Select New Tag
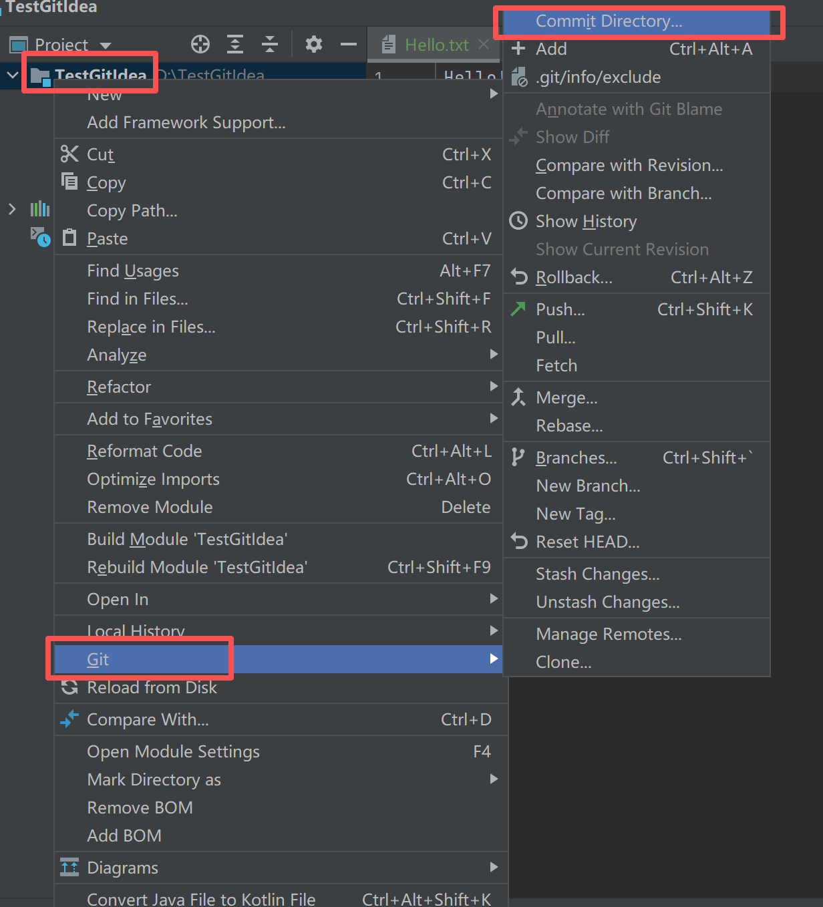Image resolution: width=823 pixels, height=907 pixels. [x=637, y=514]
